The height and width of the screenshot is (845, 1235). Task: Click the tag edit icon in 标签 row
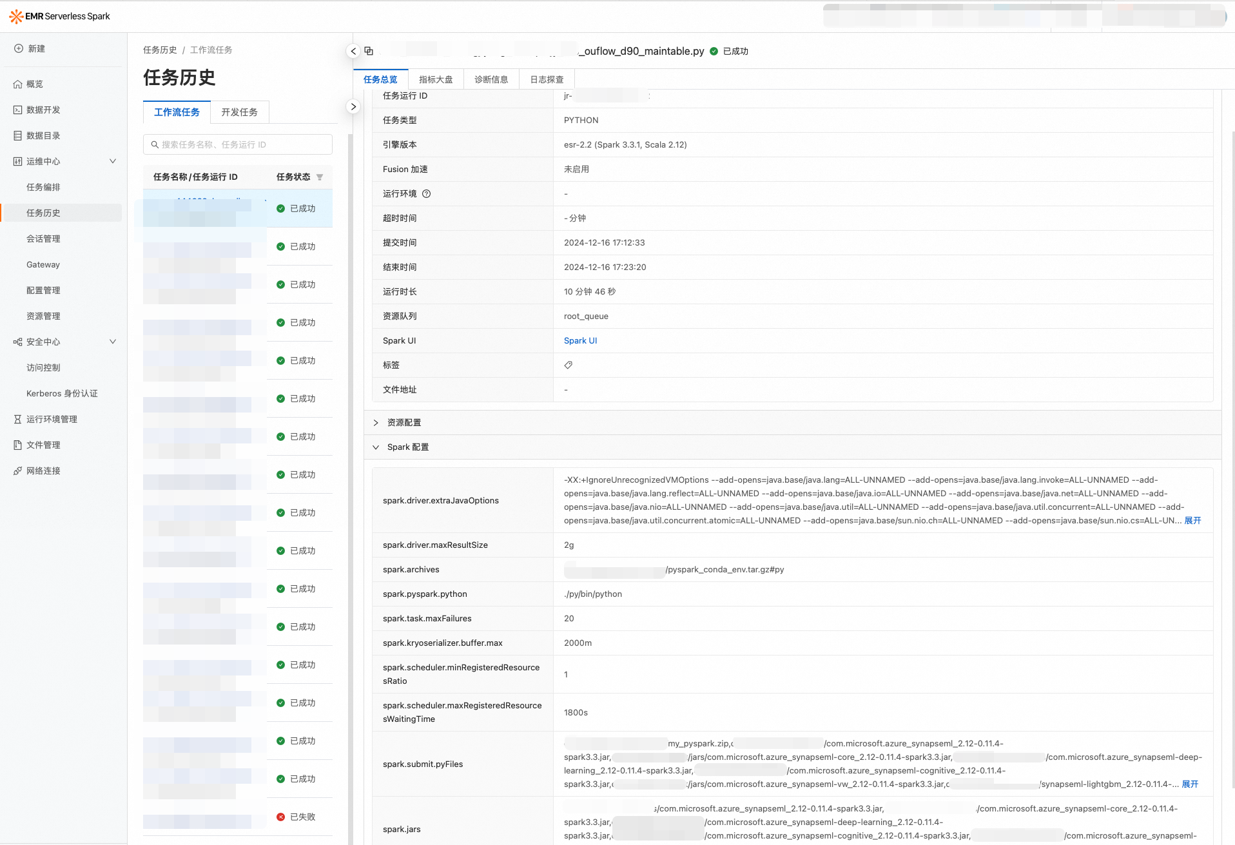pyautogui.click(x=569, y=365)
